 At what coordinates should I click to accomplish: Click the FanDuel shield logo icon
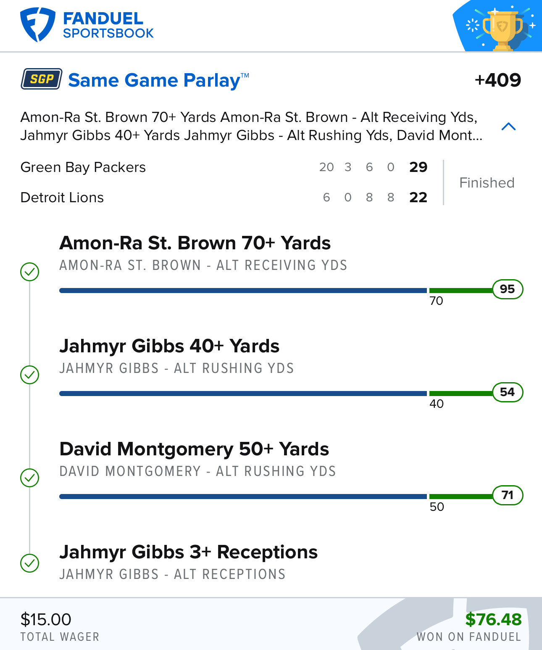coord(37,25)
